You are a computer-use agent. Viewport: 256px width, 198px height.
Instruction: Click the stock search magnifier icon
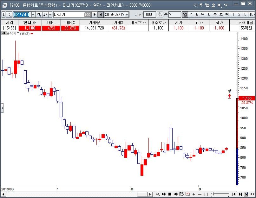pyautogui.click(x=39, y=15)
